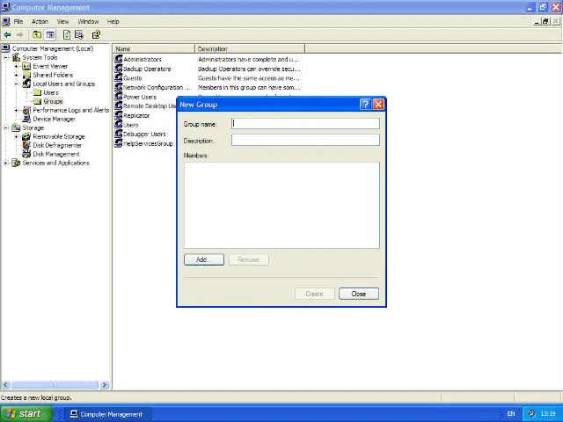The width and height of the screenshot is (563, 422).
Task: Collapse the Storage tree node
Action: (6, 127)
